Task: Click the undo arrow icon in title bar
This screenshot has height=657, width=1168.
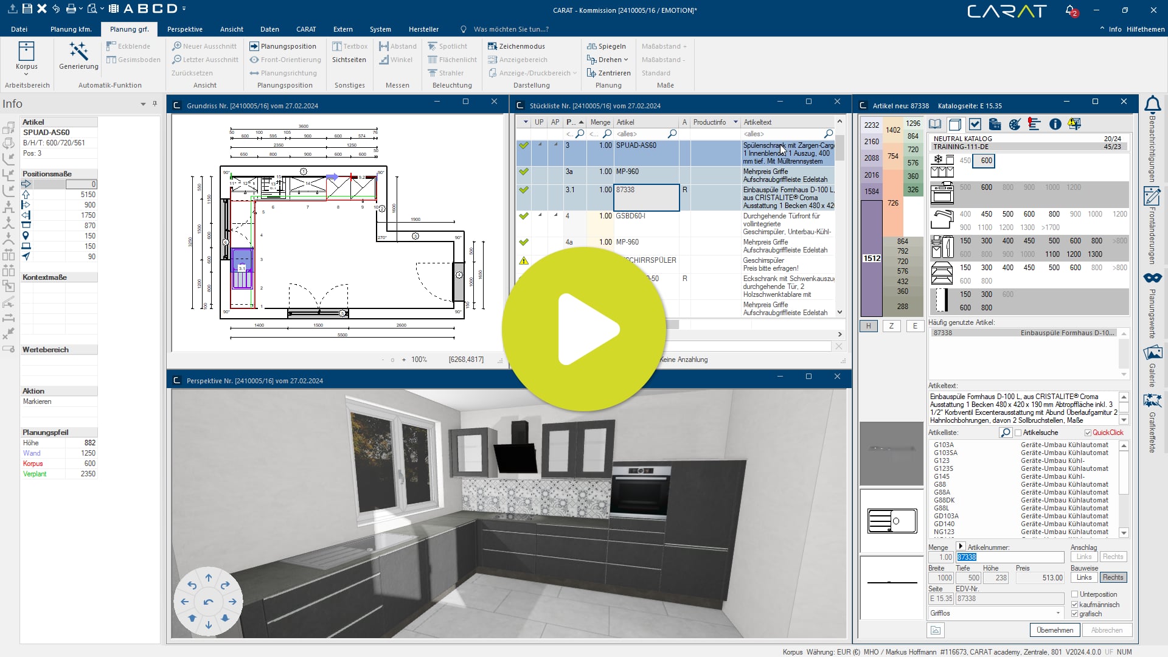Action: click(56, 9)
